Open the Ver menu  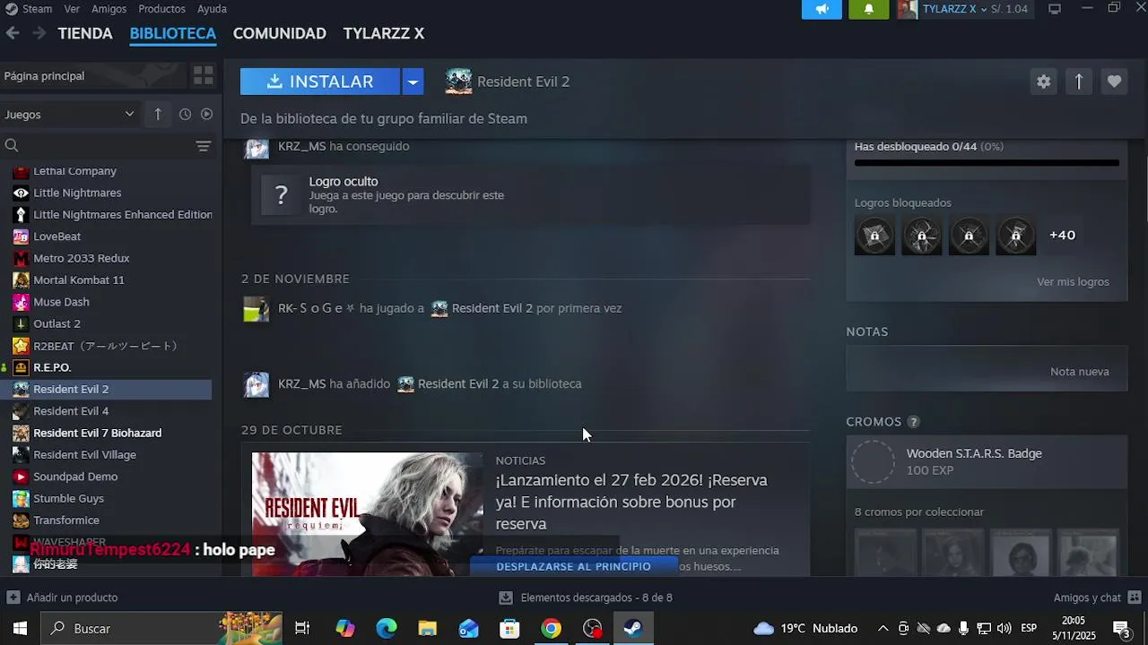point(72,9)
